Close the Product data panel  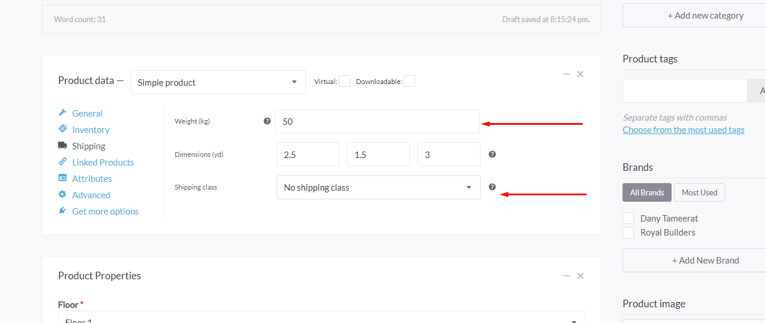[580, 74]
